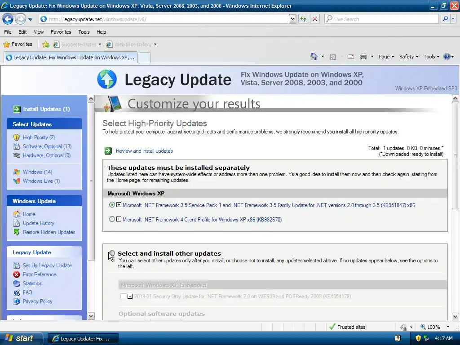The image size is (460, 345).
Task: Select the Legacy Update browser tab
Action: [70, 57]
